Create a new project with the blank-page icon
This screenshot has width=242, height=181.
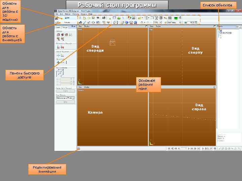(x=80, y=18)
